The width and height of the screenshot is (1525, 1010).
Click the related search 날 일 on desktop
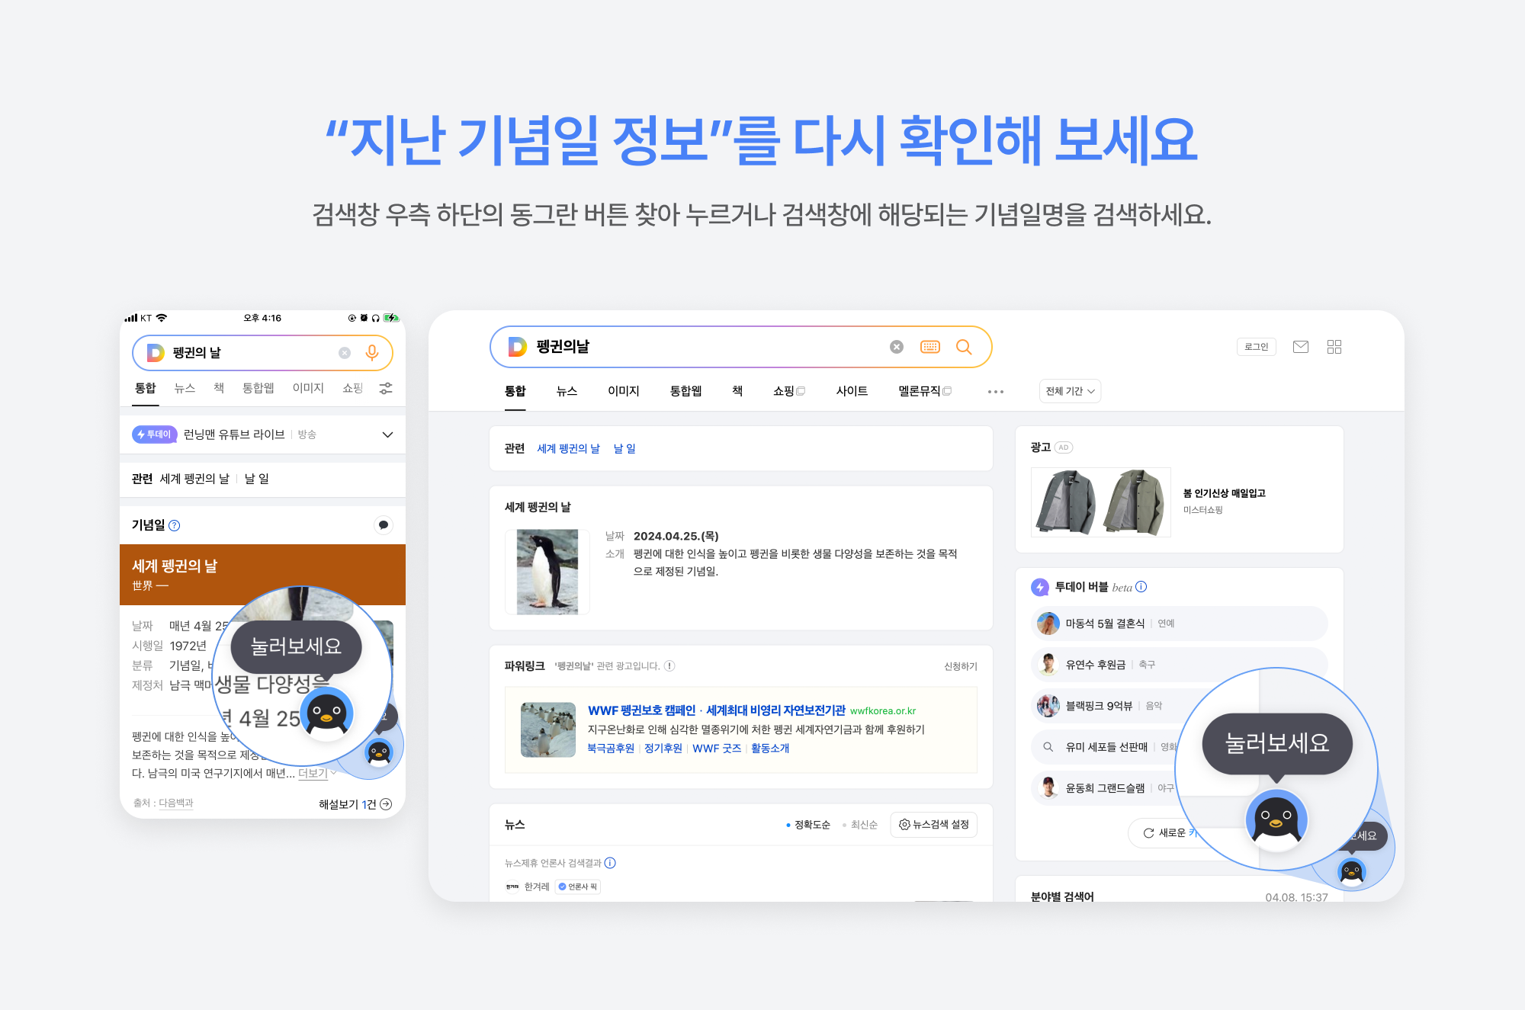click(x=624, y=449)
